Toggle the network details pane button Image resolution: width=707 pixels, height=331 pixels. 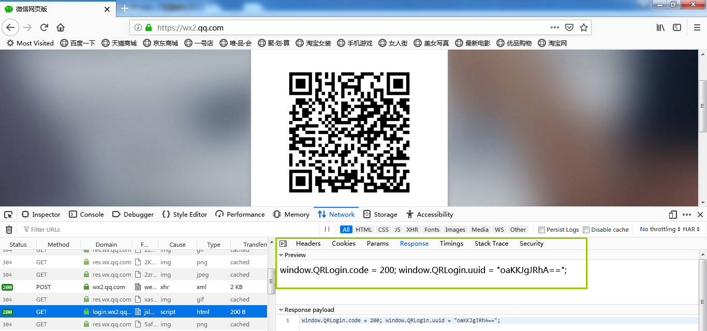pyautogui.click(x=283, y=244)
